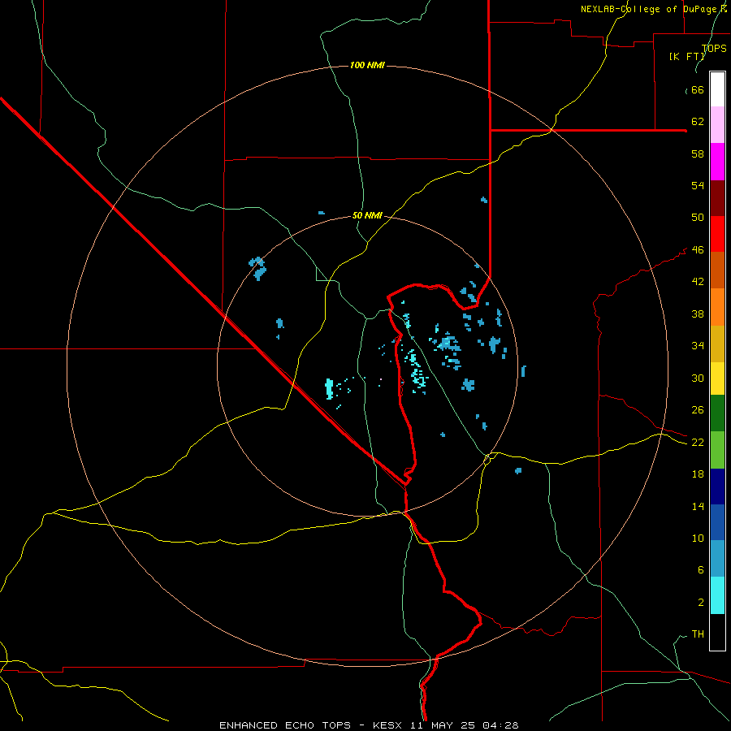Click the magenta legend swatch
This screenshot has height=731, width=731.
point(717,162)
